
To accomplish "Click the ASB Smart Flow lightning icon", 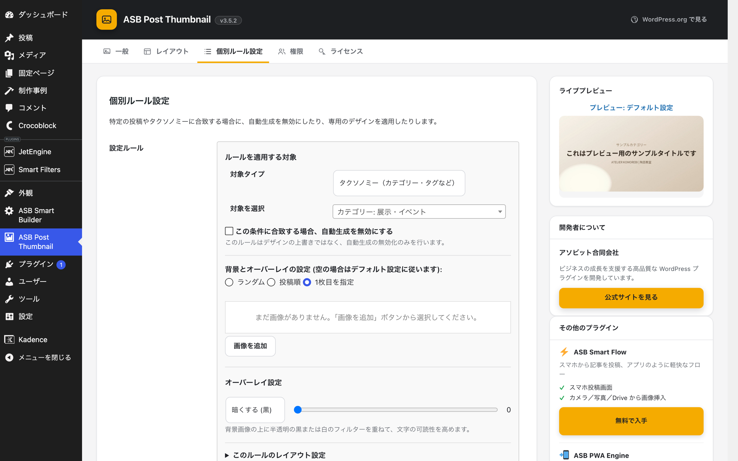I will point(564,352).
